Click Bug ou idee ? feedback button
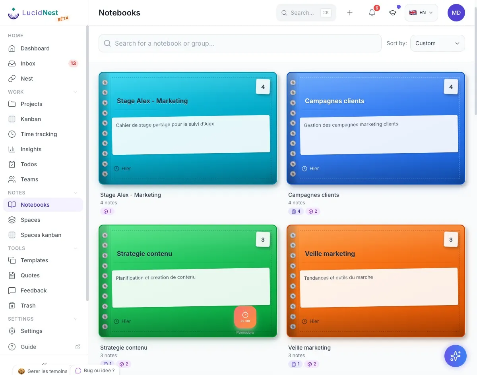The height and width of the screenshot is (375, 477). point(95,371)
